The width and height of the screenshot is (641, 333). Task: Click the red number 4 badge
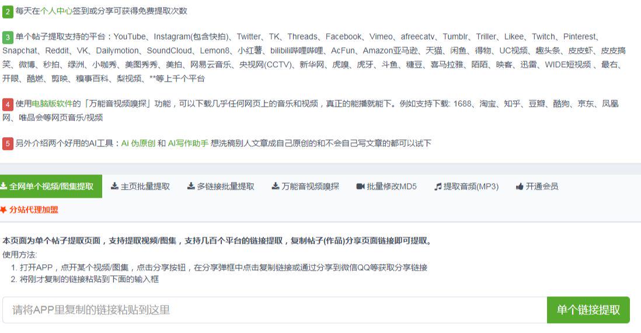tap(8, 104)
